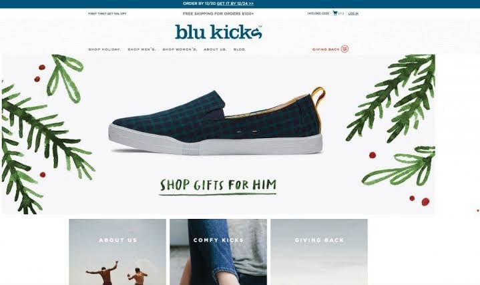Open the About Us photo tile
480x285 pixels.
(x=117, y=252)
